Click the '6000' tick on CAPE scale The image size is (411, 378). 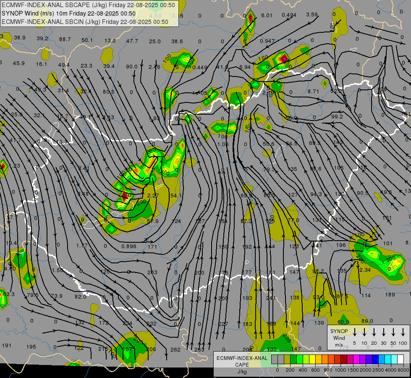click(403, 370)
